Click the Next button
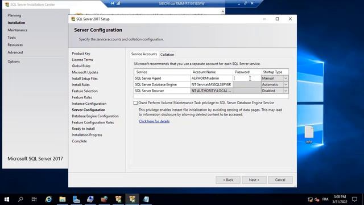364x205 pixels. point(254,180)
